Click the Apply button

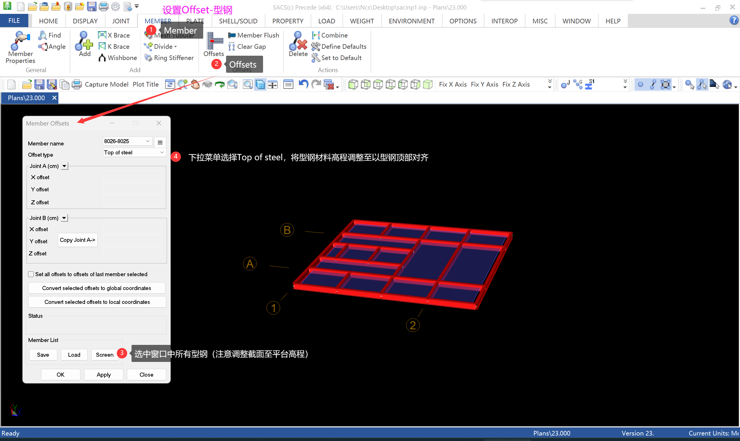[103, 375]
